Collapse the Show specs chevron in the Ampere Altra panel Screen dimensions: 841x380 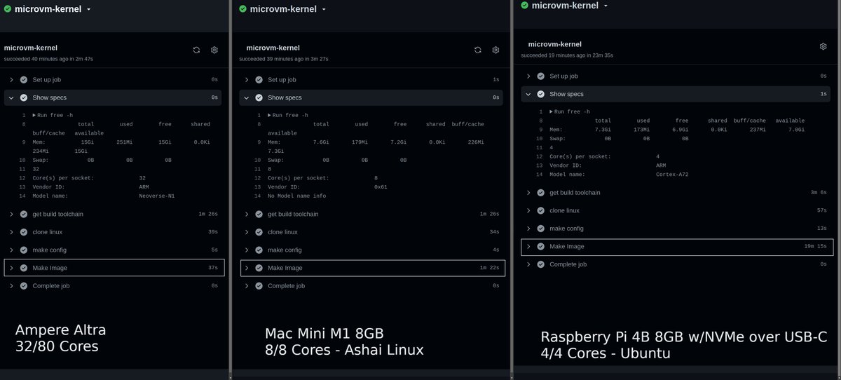pyautogui.click(x=12, y=98)
